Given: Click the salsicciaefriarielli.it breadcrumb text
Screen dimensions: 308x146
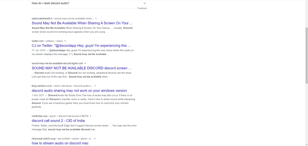Looking at the screenshot, I should pyautogui.click(x=63, y=19).
